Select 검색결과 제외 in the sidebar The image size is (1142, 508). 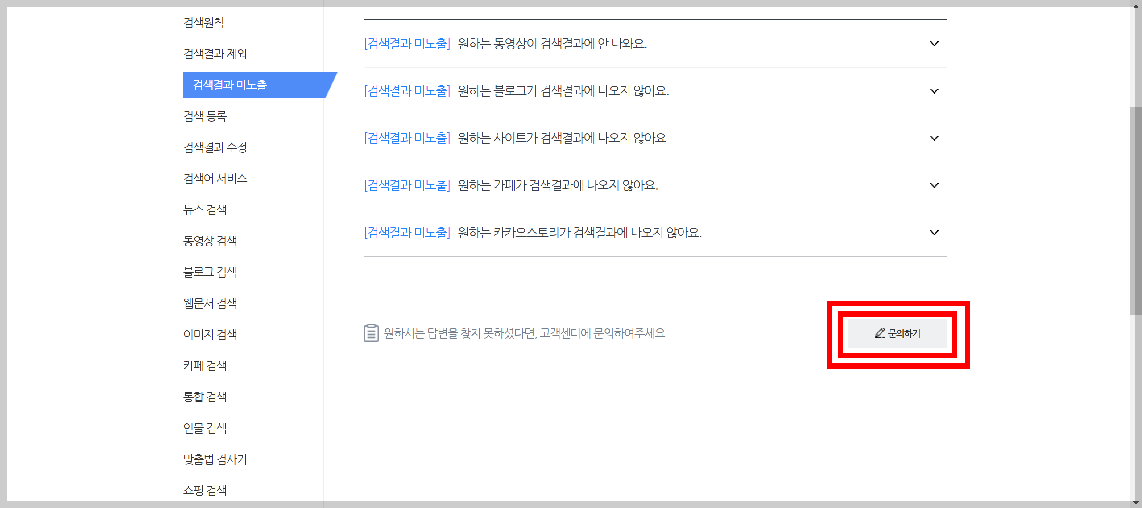coord(215,54)
